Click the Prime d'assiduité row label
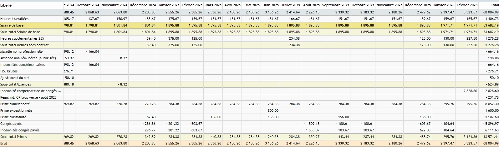499x147 pixels. [13, 117]
